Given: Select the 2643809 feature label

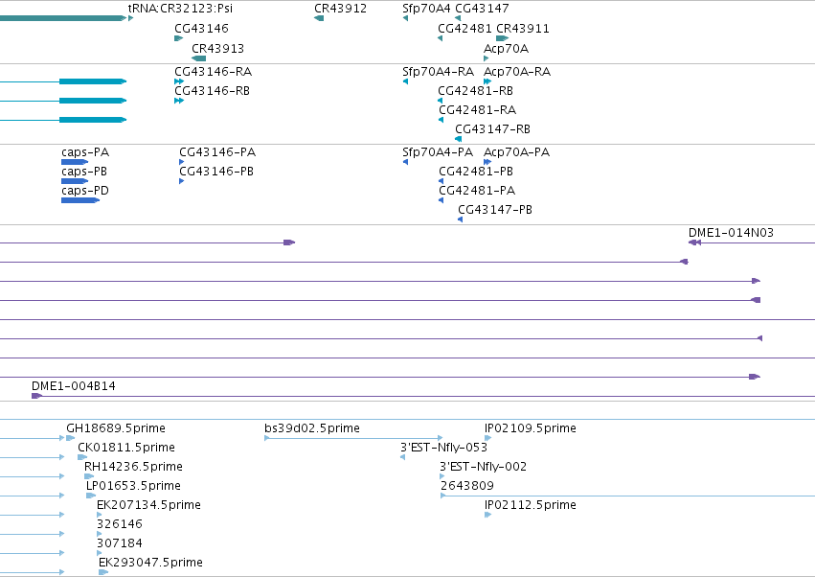Looking at the screenshot, I should (x=466, y=486).
